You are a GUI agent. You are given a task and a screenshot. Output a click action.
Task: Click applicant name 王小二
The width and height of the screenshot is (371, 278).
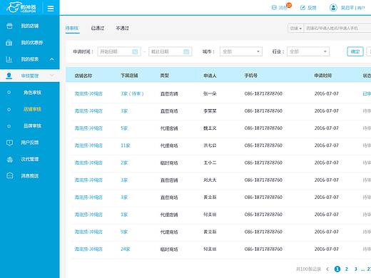210,163
